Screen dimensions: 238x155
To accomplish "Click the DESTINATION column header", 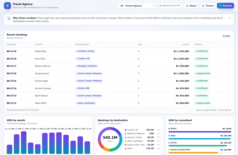I will pos(82,45).
